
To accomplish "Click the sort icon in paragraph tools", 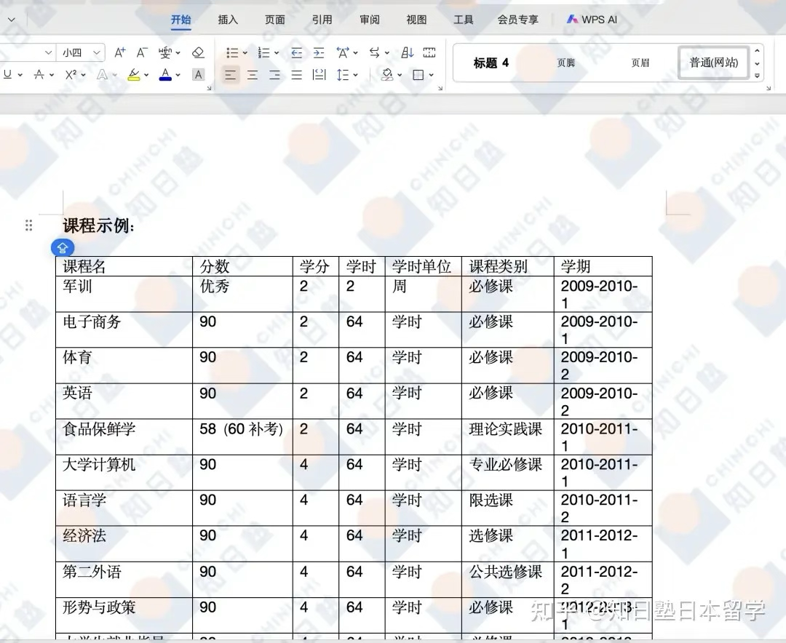I will click(408, 52).
